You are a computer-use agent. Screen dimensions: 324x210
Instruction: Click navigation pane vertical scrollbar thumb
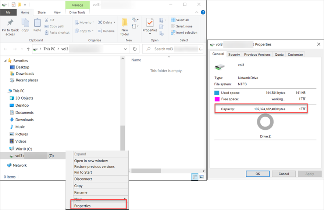[122, 137]
